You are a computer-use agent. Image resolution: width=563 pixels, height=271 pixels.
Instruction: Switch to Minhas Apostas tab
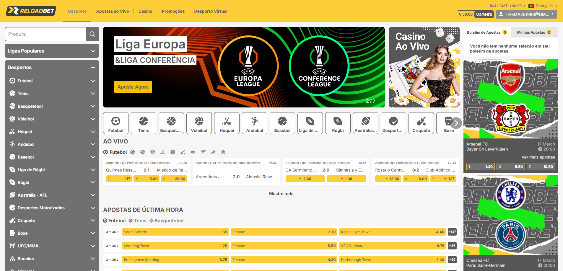tap(534, 32)
